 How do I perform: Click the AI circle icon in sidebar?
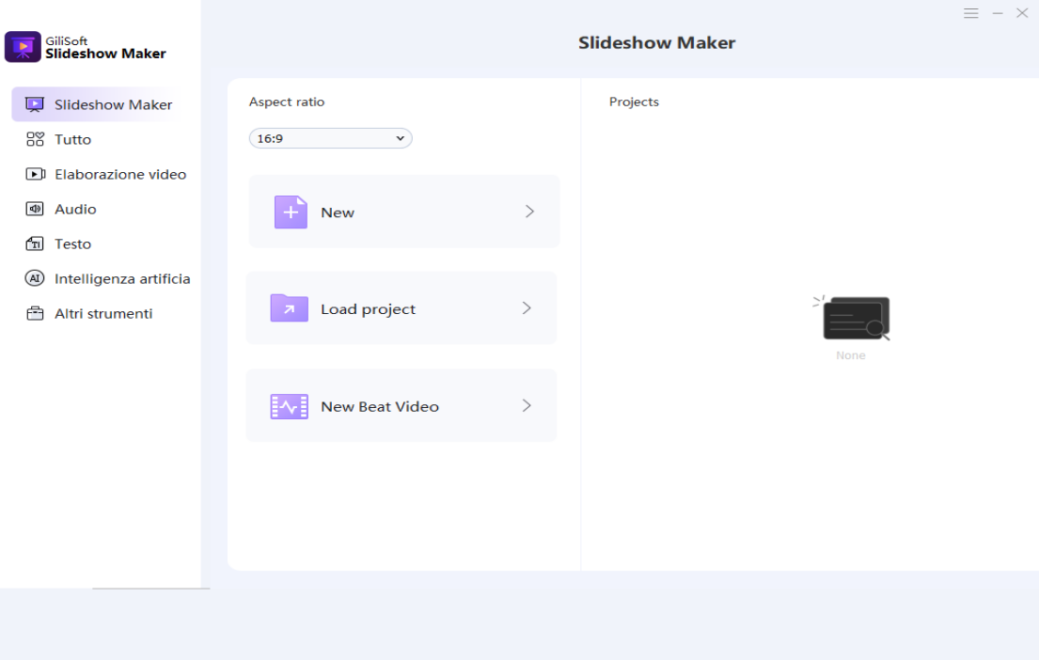(x=35, y=278)
